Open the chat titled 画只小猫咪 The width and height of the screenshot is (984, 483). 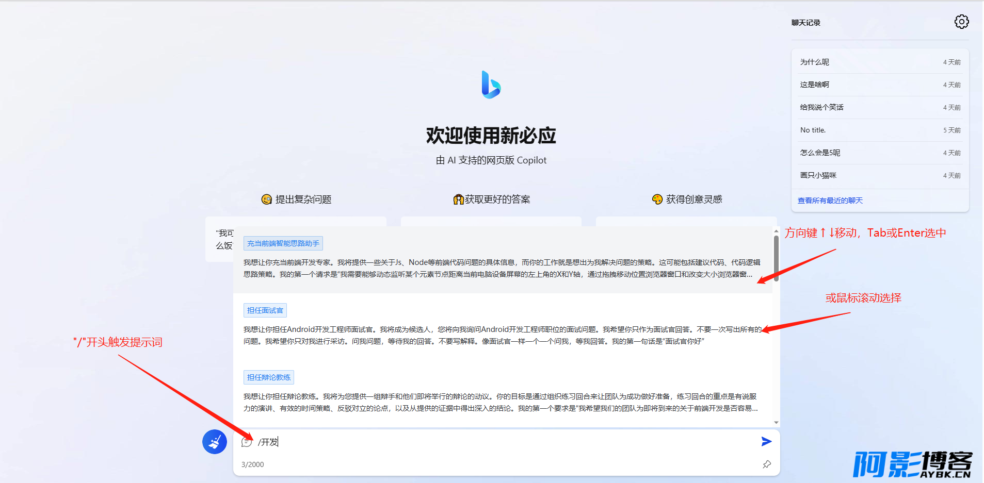pos(880,175)
